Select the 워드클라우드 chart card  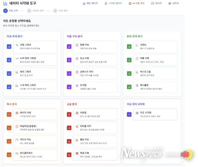click(x=35, y=155)
